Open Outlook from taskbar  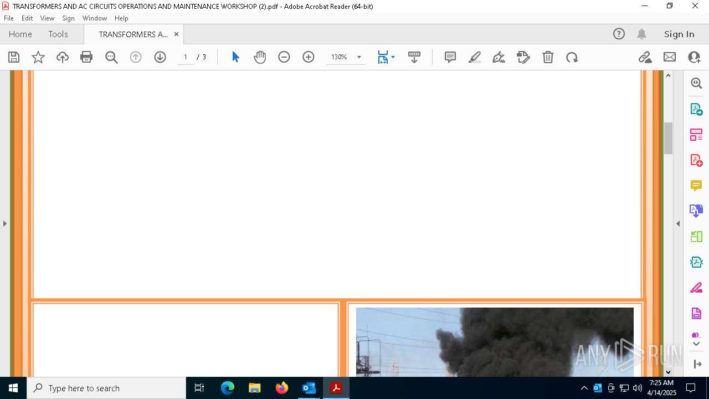tap(309, 388)
